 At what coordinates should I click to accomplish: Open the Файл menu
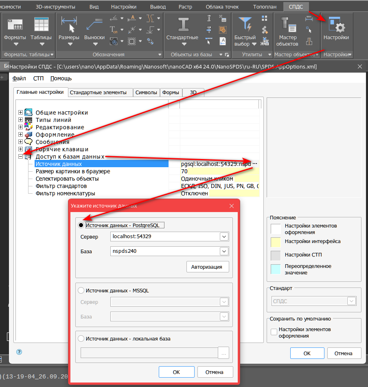click(x=19, y=78)
